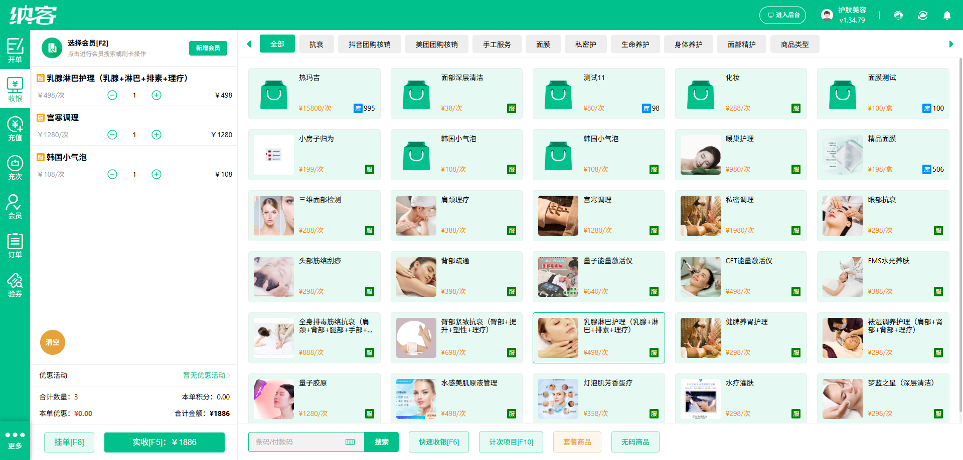
Task: Decrease quantity of 韩国小气泡 cart item
Action: tap(112, 174)
